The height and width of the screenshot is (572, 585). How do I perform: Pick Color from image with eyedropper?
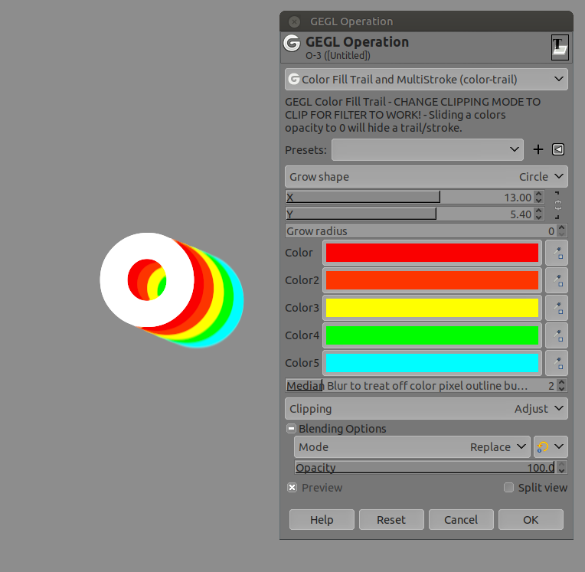point(556,253)
